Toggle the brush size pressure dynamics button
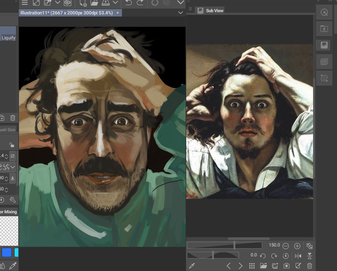337x271 pixels. [13, 156]
